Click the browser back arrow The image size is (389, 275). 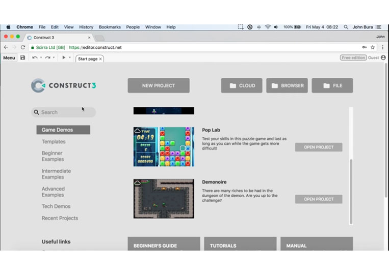[x=6, y=47]
